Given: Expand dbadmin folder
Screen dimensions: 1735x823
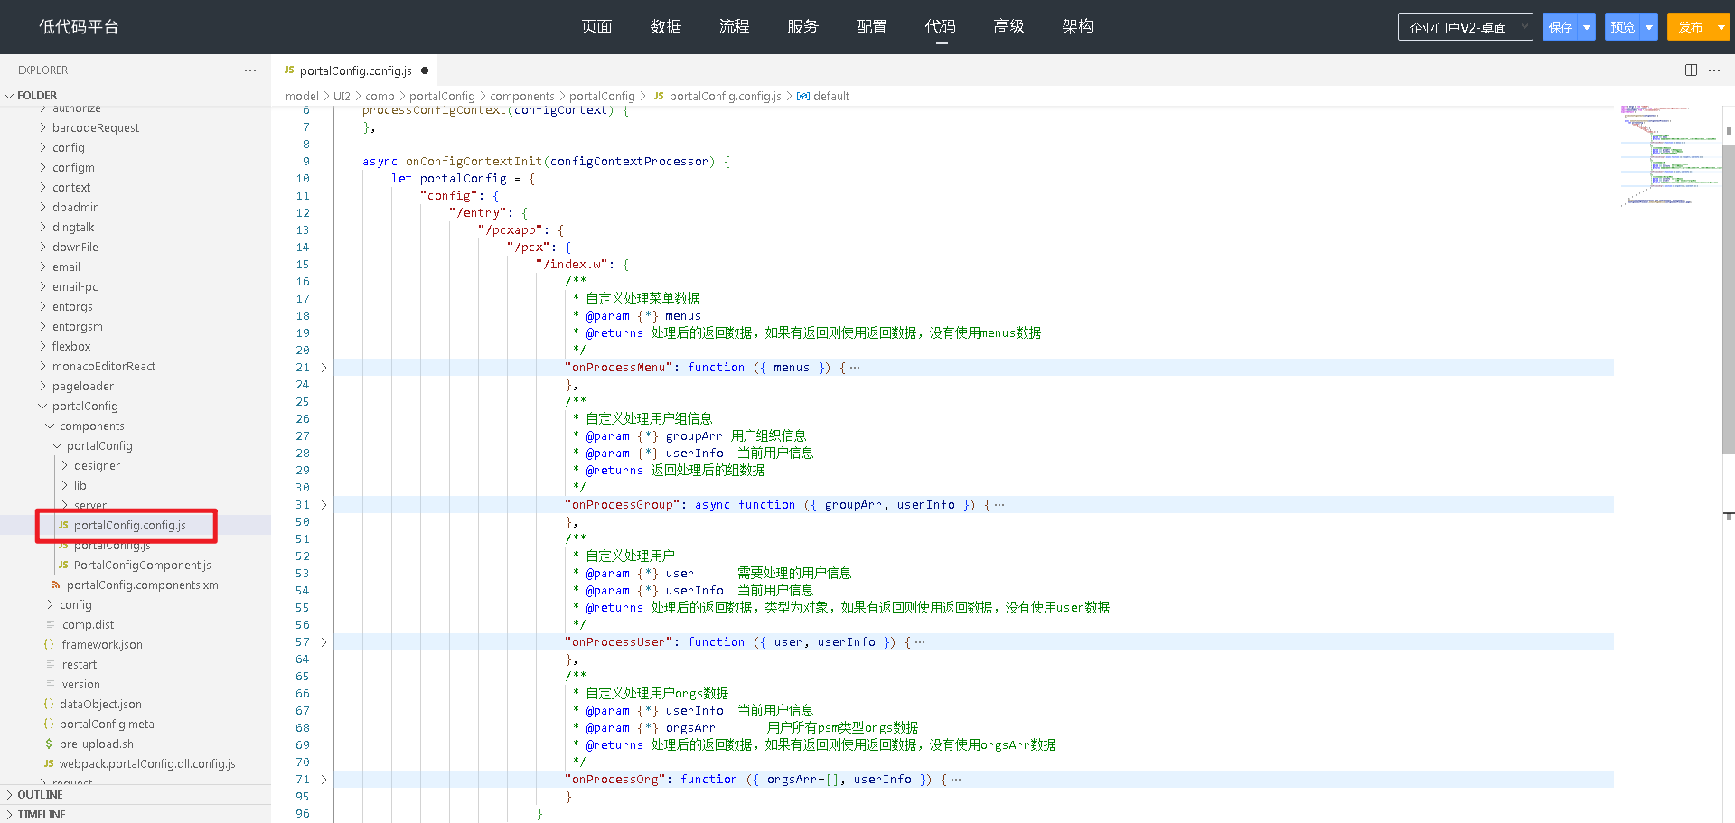Looking at the screenshot, I should [76, 208].
